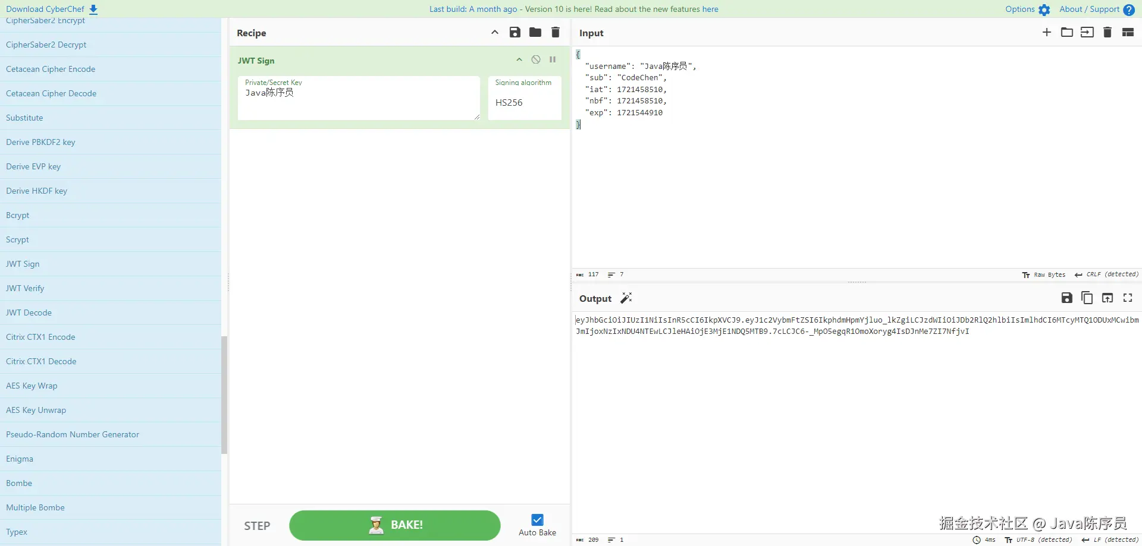This screenshot has width=1142, height=546.
Task: Select the Typex operation
Action: [x=110, y=532]
